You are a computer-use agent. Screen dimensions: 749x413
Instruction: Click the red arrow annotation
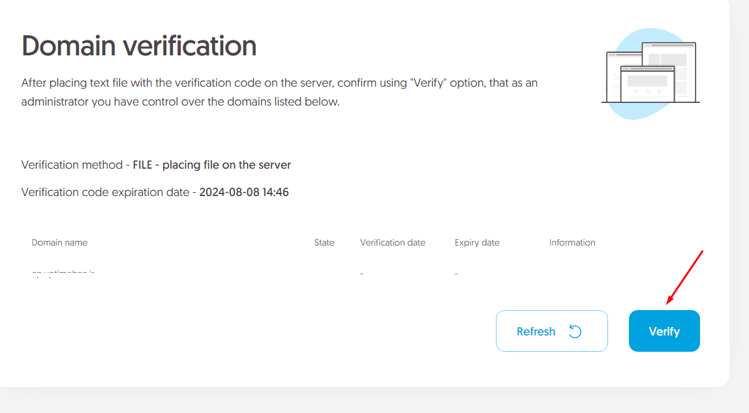684,277
